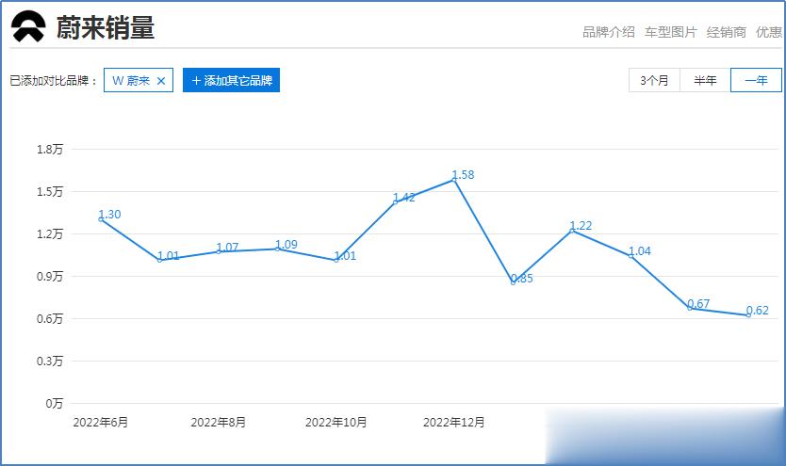Click the 2022年10月 axis label
Viewport: 786px width, 466px height.
tap(336, 423)
